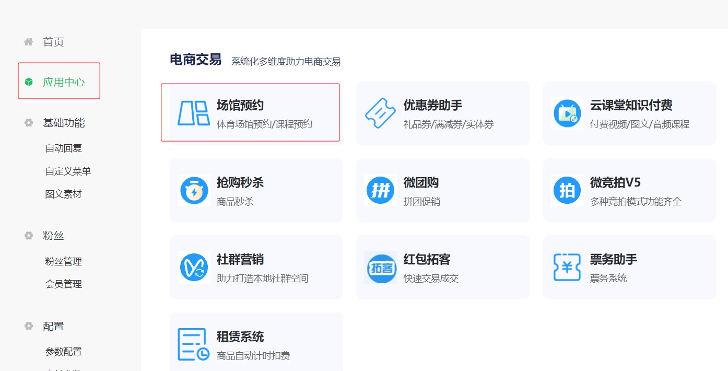Select the 配置 sidebar section
Image resolution: width=728 pixels, height=371 pixels.
(x=53, y=326)
